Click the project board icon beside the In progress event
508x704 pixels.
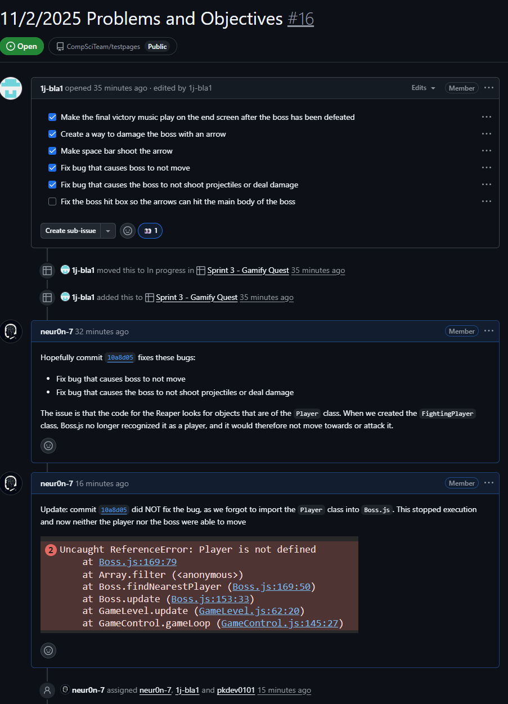point(47,270)
